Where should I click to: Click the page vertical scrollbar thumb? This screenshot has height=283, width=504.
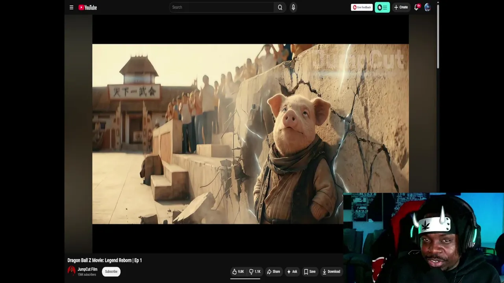(x=438, y=37)
